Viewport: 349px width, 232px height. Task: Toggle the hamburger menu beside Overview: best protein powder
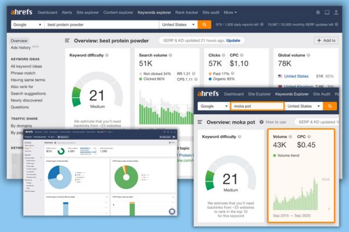pos(67,41)
